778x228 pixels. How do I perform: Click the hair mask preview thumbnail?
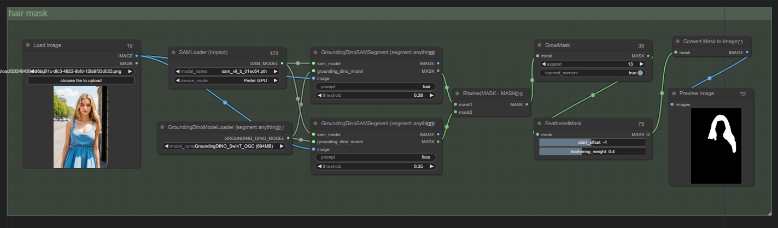coord(716,145)
